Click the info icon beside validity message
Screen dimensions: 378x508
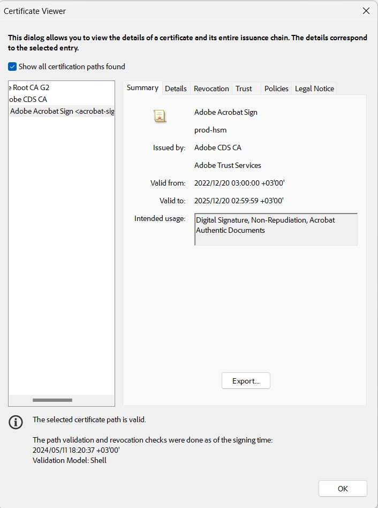point(16,422)
